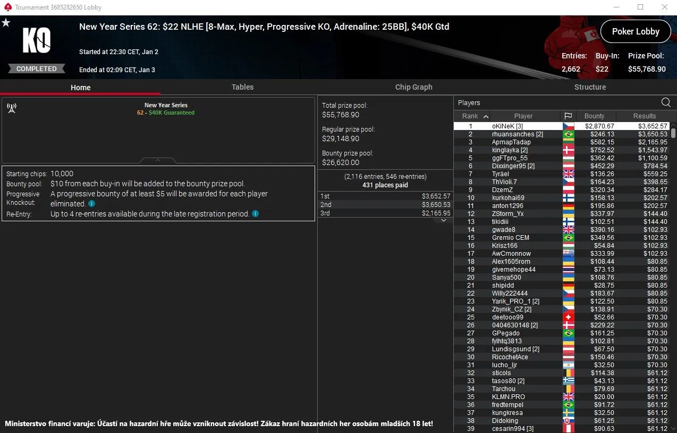Select player rhuansanches in the list

pos(517,134)
